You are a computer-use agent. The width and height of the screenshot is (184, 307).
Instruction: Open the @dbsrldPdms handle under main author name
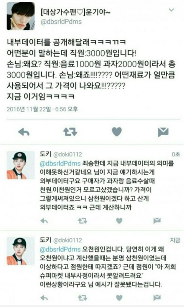tap(61, 22)
